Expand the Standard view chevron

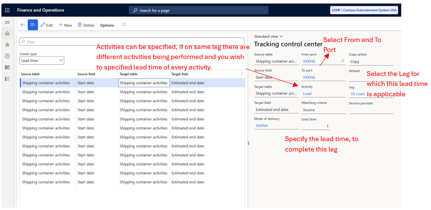281,36
